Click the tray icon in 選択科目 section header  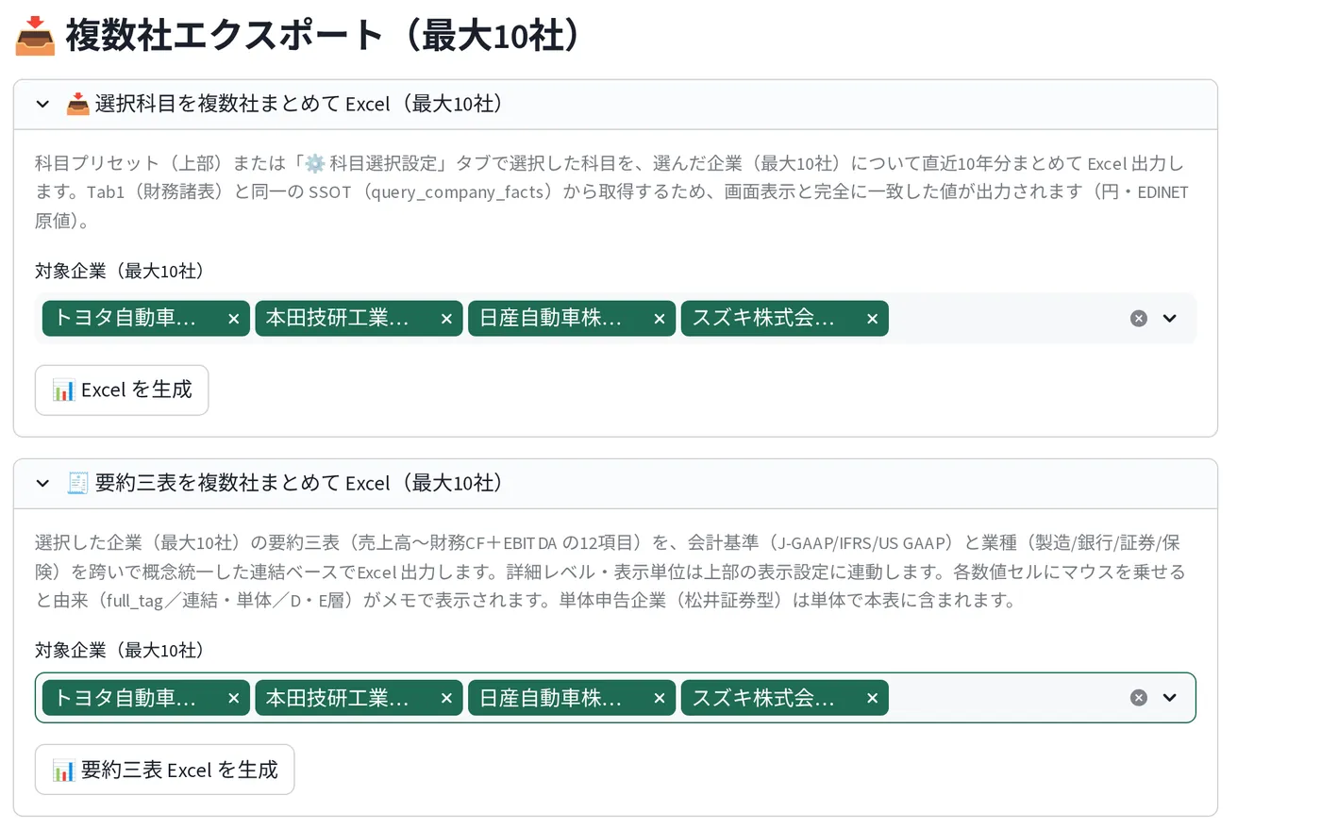tap(77, 105)
